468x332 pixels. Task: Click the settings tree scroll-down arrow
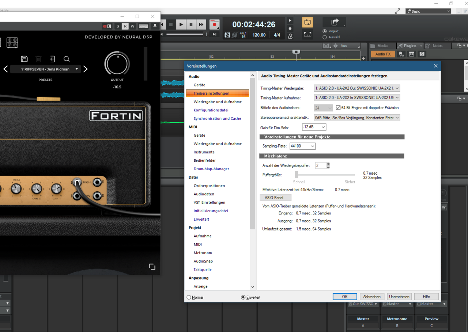click(x=252, y=287)
